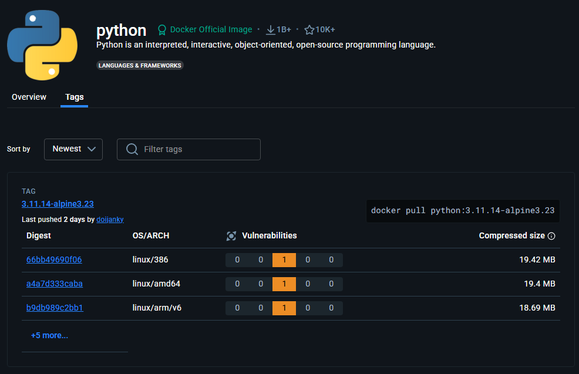The width and height of the screenshot is (579, 374).
Task: Click the orange vulnerability badge for linux/386
Action: [284, 260]
